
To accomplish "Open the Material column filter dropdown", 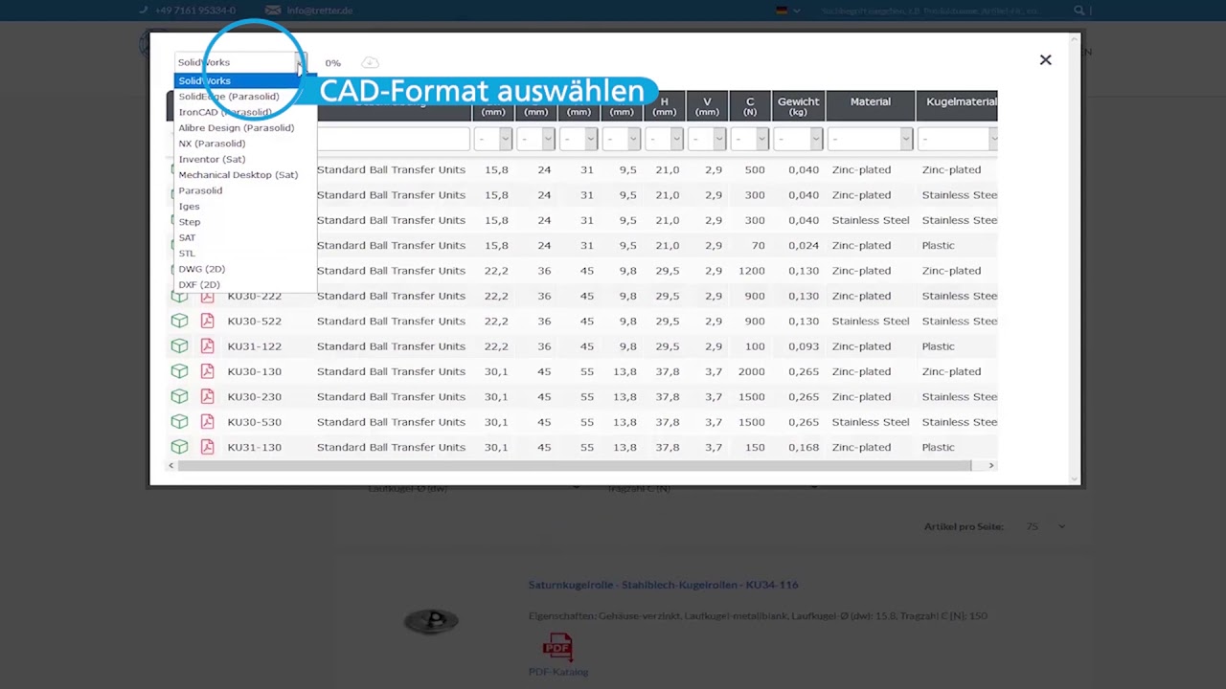I will (870, 140).
